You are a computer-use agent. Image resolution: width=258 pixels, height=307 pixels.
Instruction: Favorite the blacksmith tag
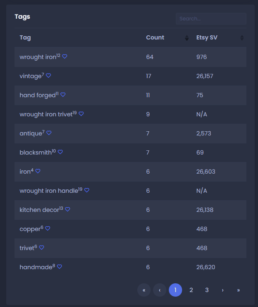(61, 152)
